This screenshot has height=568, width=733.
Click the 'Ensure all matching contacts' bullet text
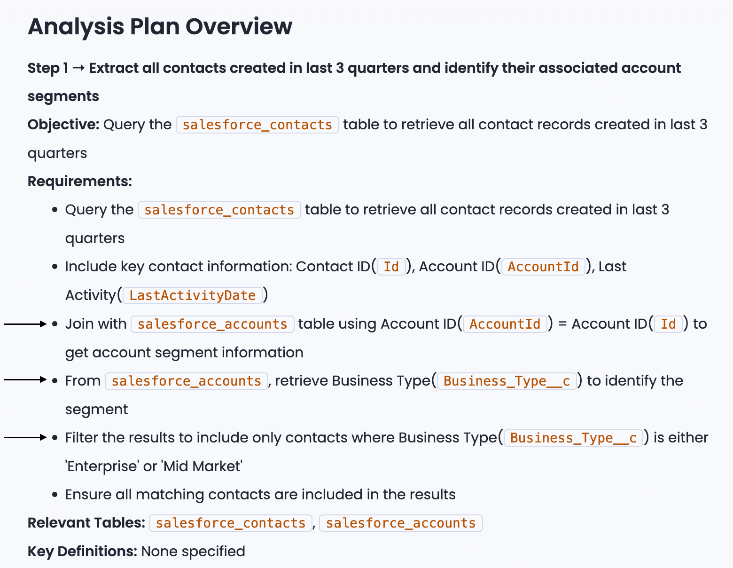point(260,495)
